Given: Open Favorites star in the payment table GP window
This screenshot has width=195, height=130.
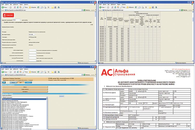Looking at the screenshot, I should click(130, 7).
